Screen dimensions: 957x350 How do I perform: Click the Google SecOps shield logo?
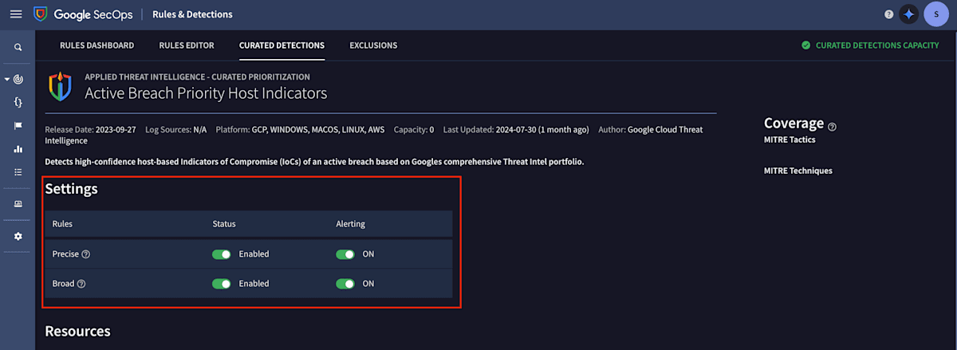point(40,14)
